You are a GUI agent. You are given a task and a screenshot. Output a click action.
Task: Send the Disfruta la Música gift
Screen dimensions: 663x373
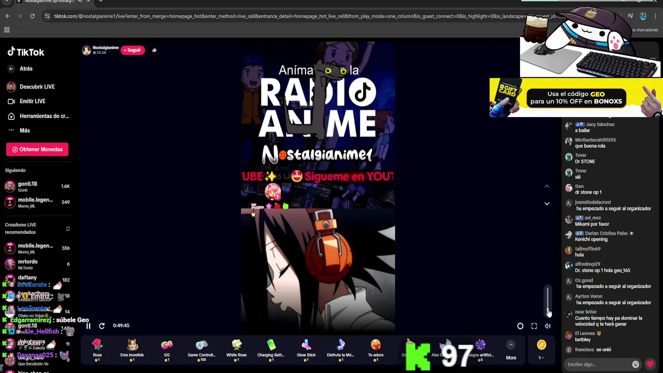[x=340, y=350]
